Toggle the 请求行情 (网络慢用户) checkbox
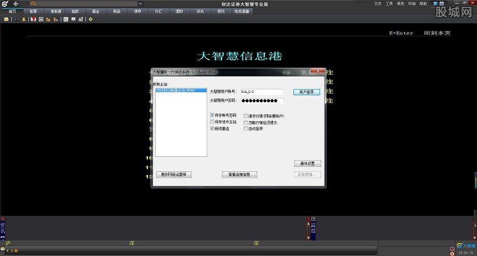This screenshot has height=256, width=477. [x=245, y=116]
